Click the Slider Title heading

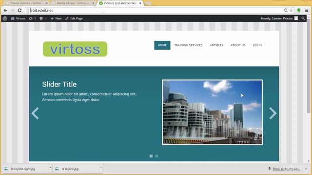tap(59, 84)
